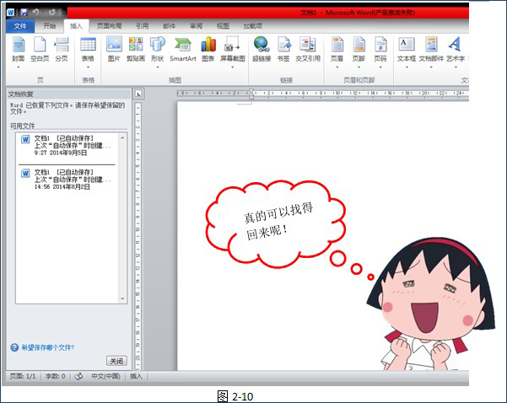This screenshot has height=403, width=507.
Task: Click the indent marker on horizontal ruler
Action: [x=251, y=94]
